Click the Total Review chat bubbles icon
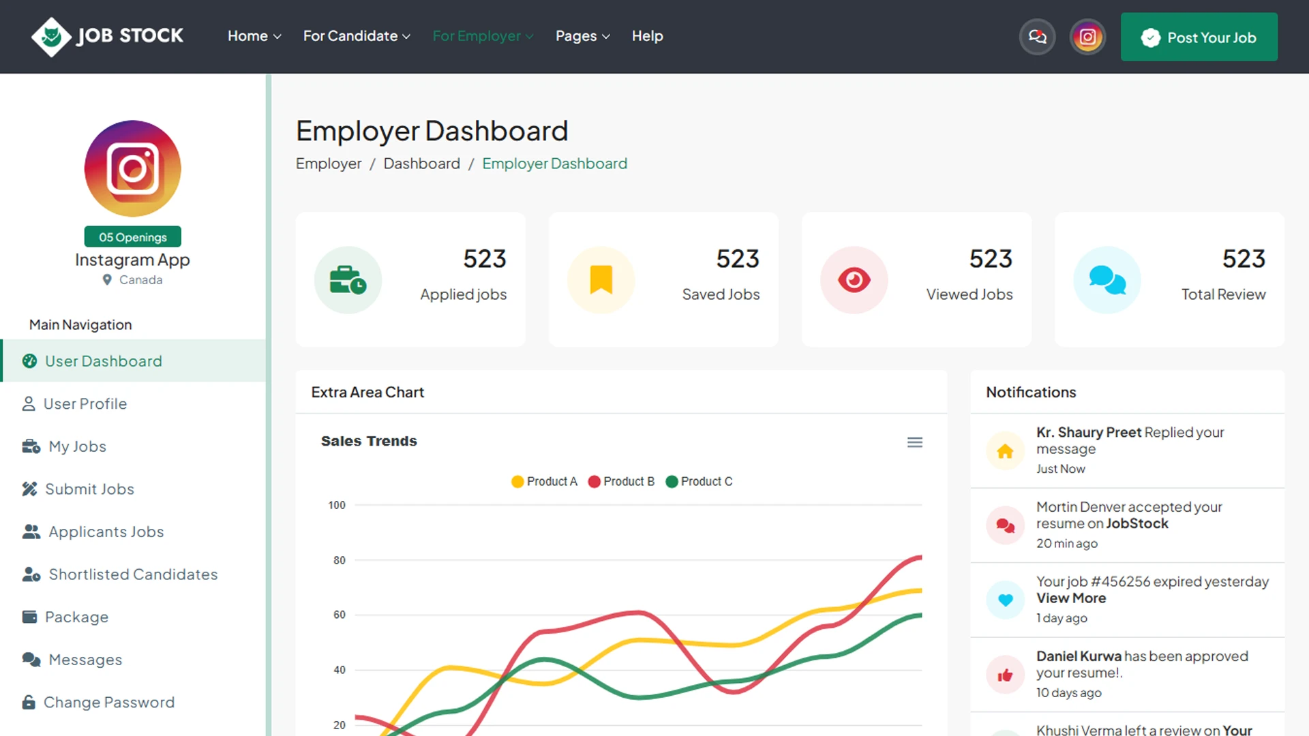 pyautogui.click(x=1107, y=280)
